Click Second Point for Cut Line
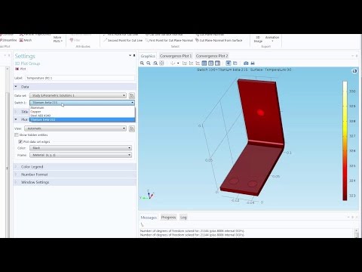 click(x=123, y=40)
